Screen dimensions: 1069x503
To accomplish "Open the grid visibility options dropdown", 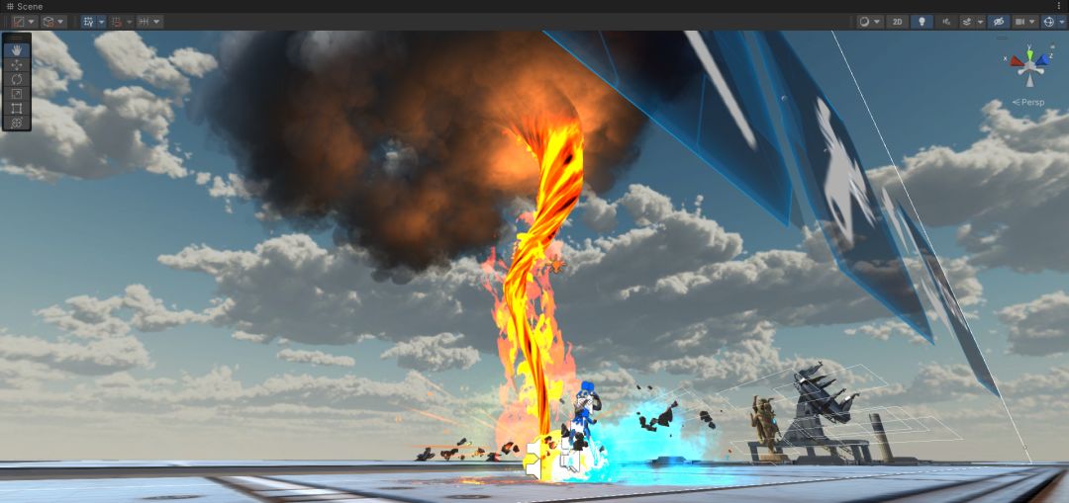I will 102,22.
